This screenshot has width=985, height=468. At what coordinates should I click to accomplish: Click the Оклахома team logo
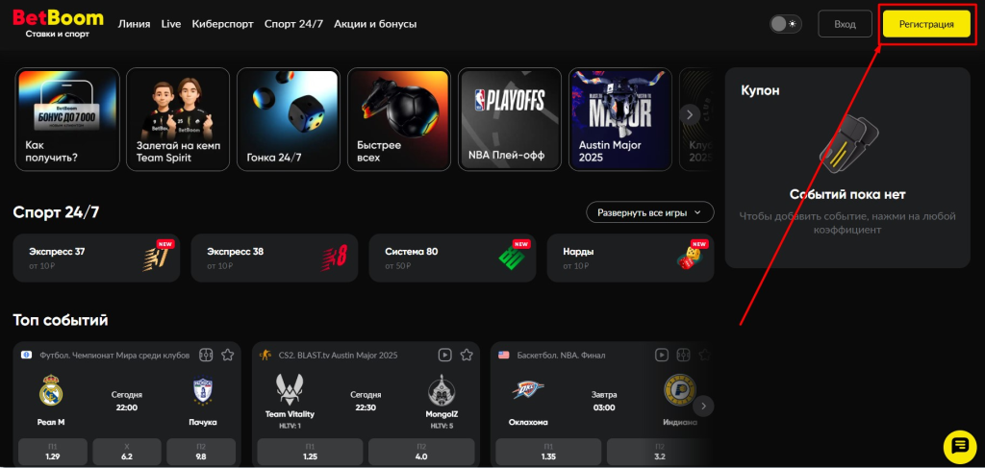[528, 390]
